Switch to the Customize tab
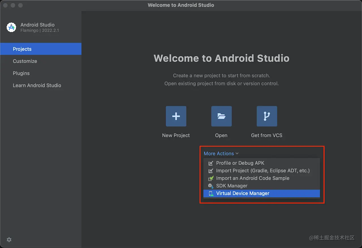The image size is (362, 248). click(x=41, y=61)
